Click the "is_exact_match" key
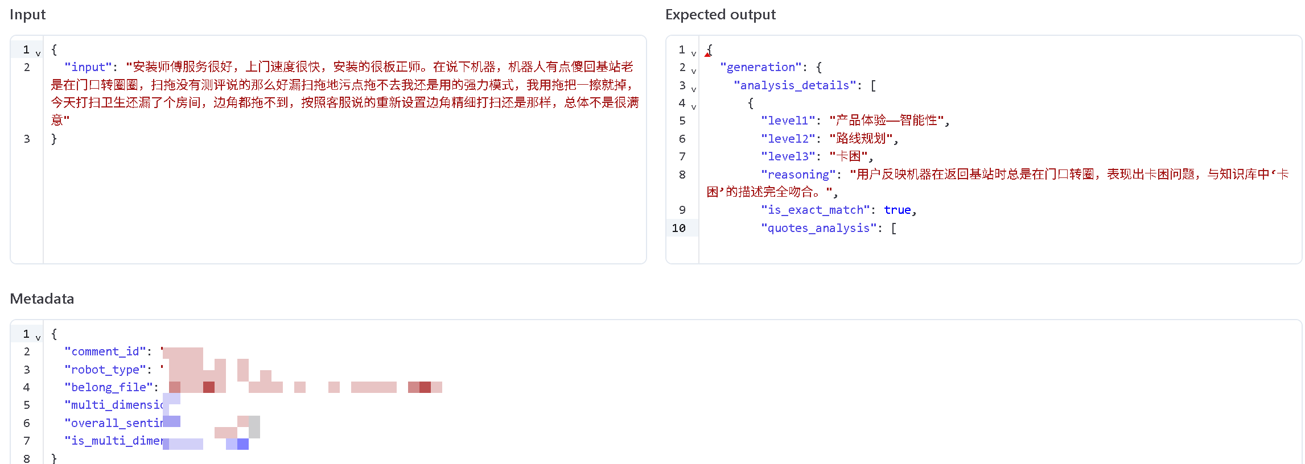The height and width of the screenshot is (464, 1305). coord(816,210)
